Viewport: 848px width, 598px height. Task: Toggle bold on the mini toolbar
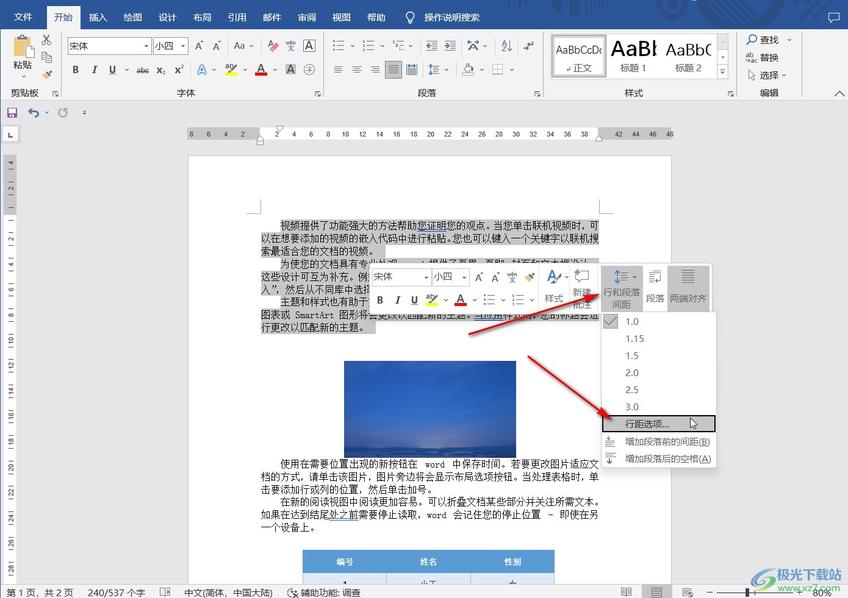pyautogui.click(x=380, y=299)
